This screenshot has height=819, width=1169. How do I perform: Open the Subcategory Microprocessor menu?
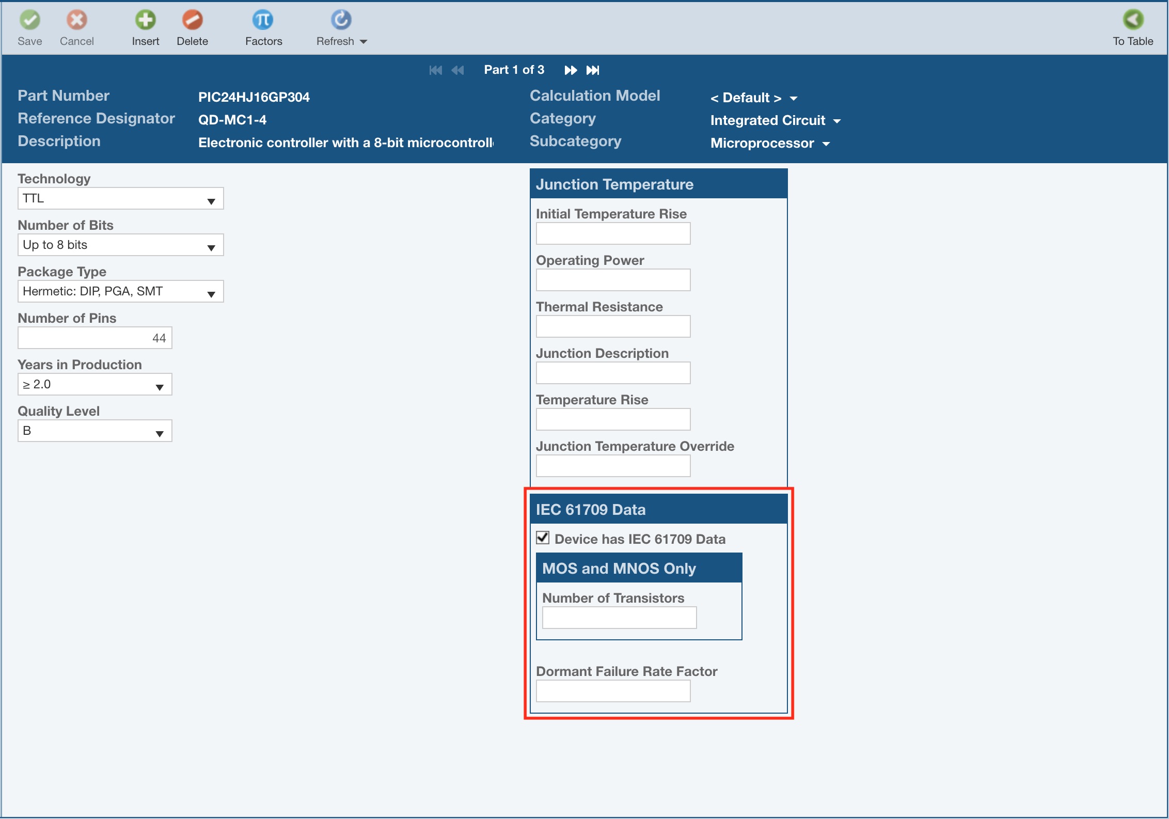click(770, 143)
